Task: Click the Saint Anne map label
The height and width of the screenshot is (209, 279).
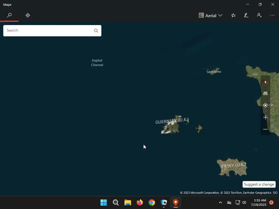Action: 214,72
